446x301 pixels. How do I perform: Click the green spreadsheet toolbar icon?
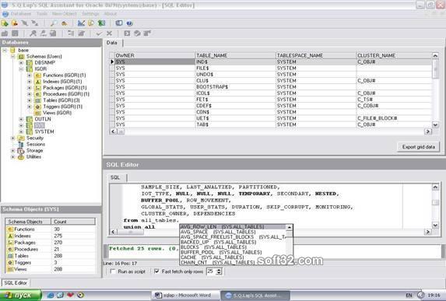(101, 23)
